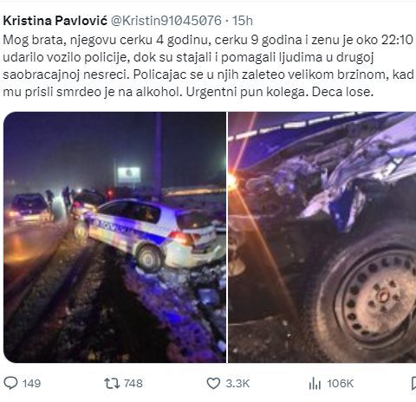Open the police car crash photo
Viewport: 416px width, 402px height.
[x=115, y=237]
